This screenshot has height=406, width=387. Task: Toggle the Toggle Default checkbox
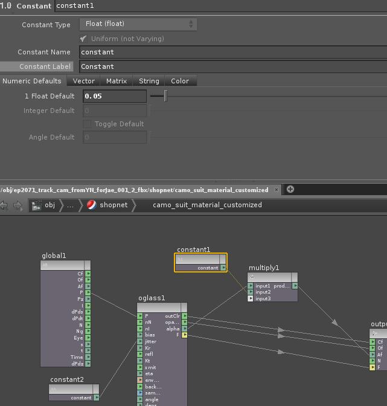click(x=87, y=124)
